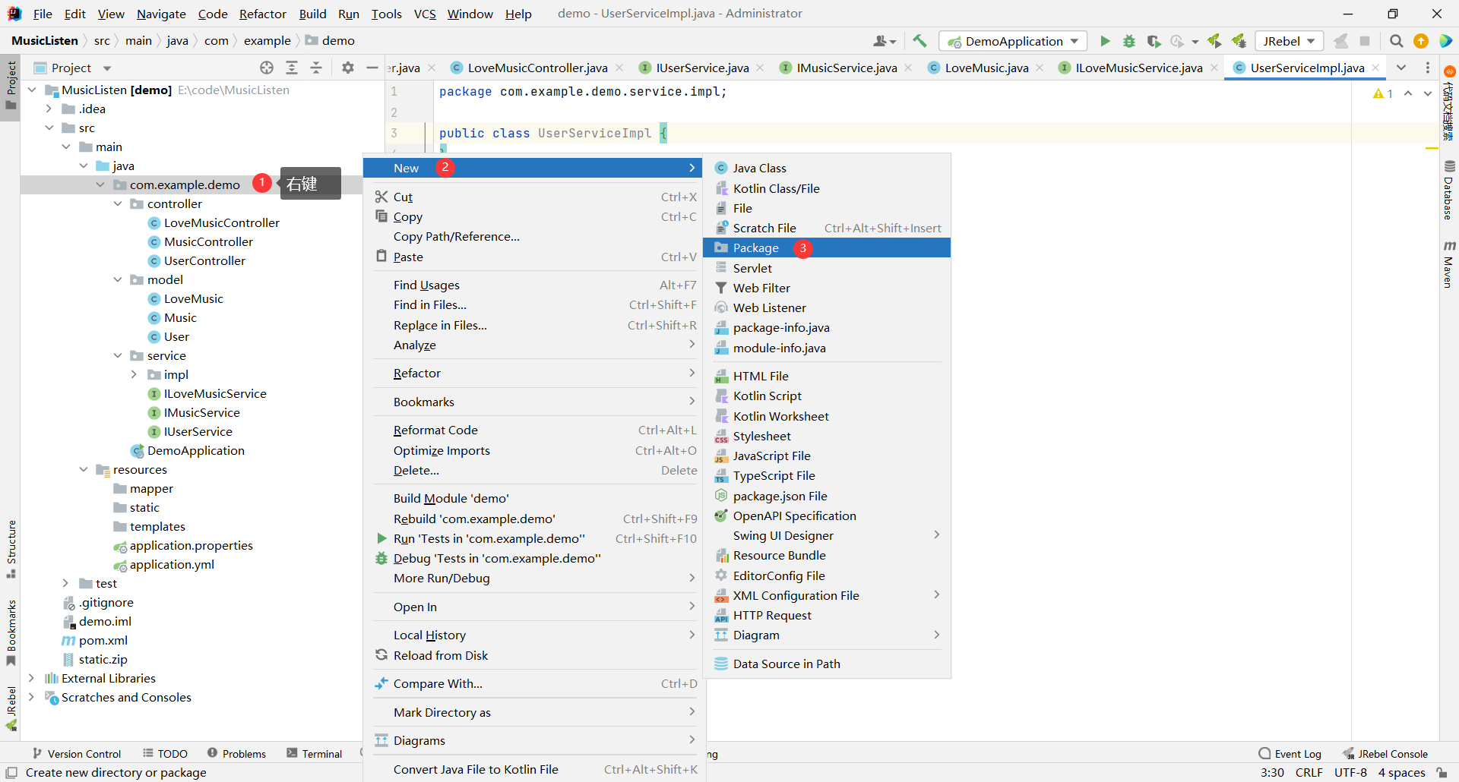Select Find Usages in the context menu

click(535, 285)
